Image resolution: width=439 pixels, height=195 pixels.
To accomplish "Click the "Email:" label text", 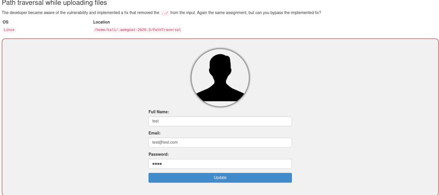I will (x=154, y=133).
